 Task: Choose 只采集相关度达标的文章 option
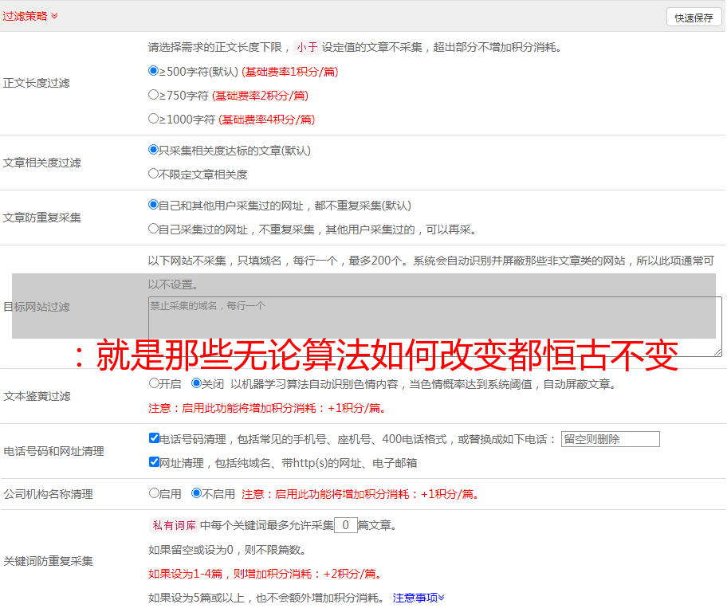pos(154,150)
